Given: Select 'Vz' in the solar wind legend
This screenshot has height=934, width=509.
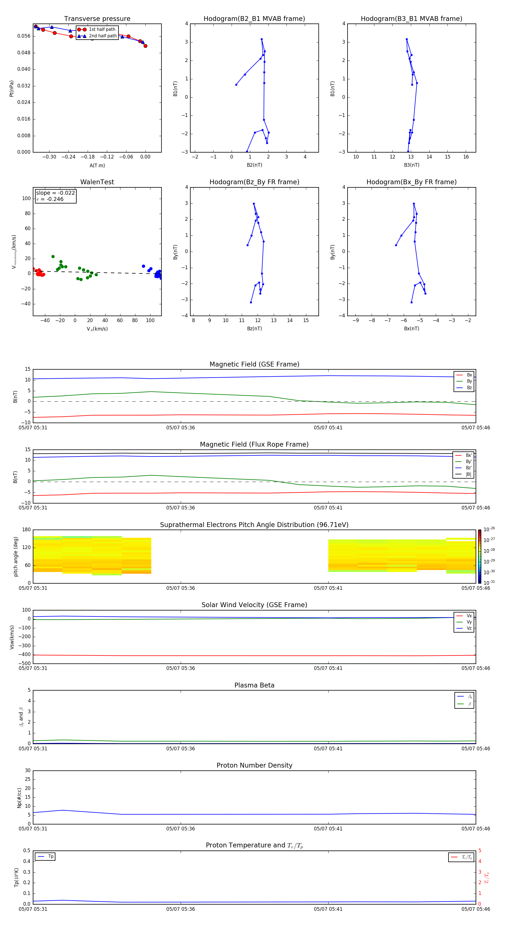Looking at the screenshot, I should pyautogui.click(x=464, y=628).
